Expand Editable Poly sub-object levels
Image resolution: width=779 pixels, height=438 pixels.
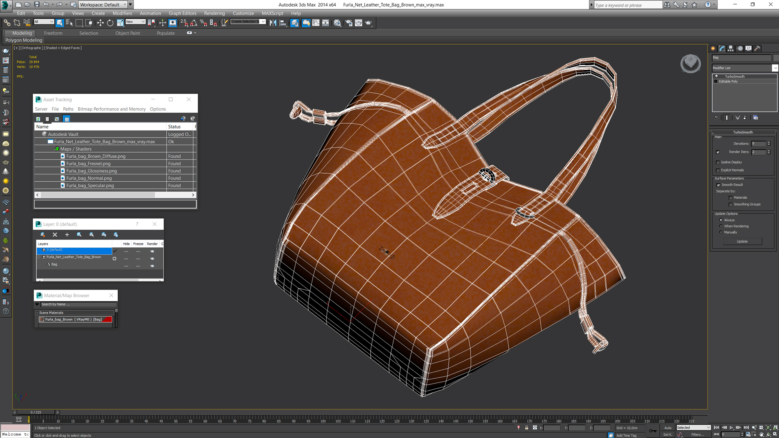(716, 82)
